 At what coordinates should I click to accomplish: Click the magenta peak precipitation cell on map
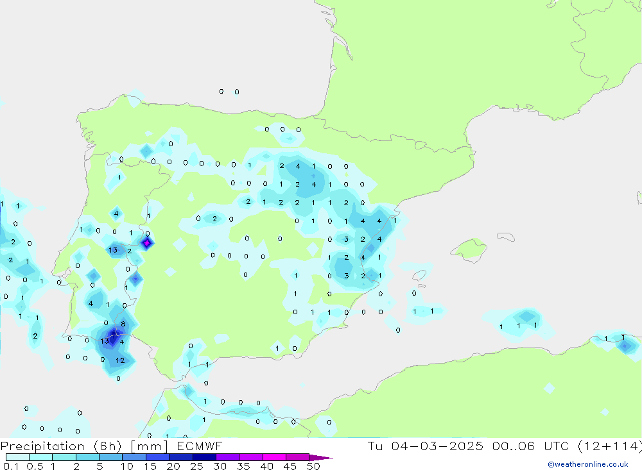pyautogui.click(x=147, y=244)
